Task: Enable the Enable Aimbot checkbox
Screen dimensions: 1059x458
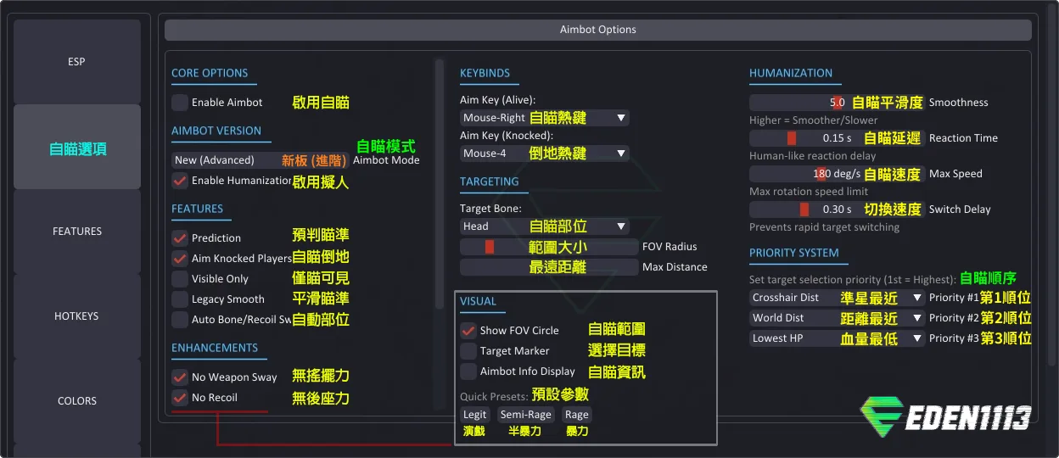Action: pyautogui.click(x=180, y=103)
